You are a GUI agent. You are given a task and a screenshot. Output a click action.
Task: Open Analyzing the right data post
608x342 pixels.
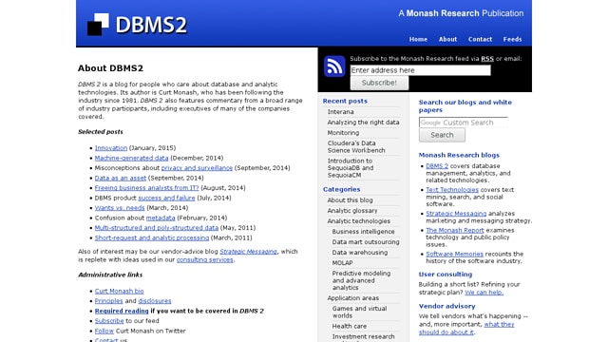pos(363,123)
